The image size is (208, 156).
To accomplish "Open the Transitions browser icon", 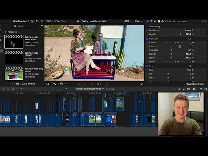I will (x=205, y=89).
